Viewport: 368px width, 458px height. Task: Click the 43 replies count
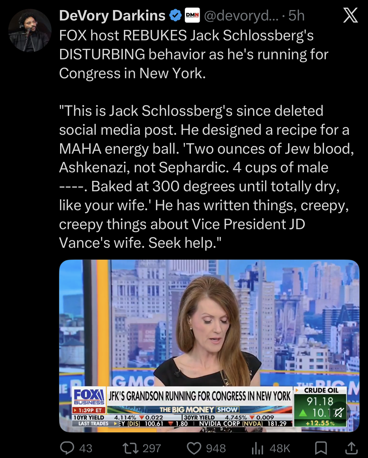click(x=86, y=448)
